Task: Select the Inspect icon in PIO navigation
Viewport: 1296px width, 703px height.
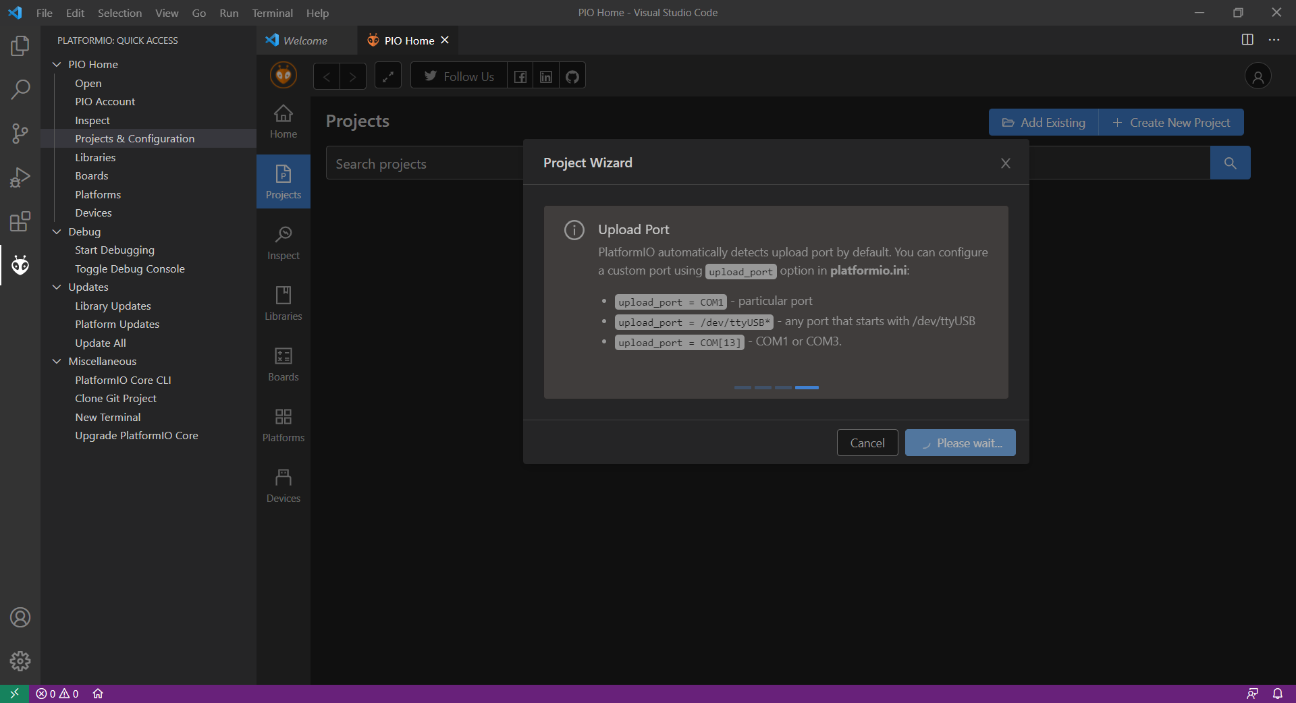Action: [283, 241]
